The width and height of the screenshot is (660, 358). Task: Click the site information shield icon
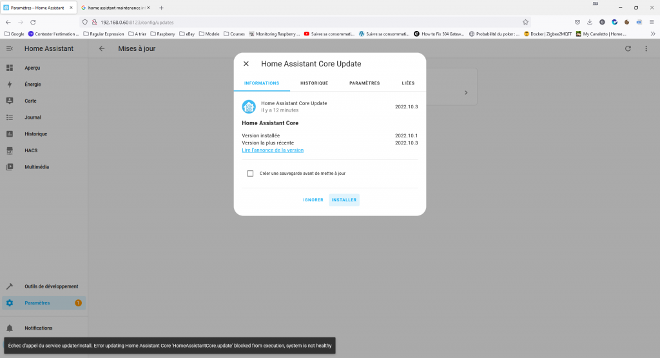(x=85, y=23)
